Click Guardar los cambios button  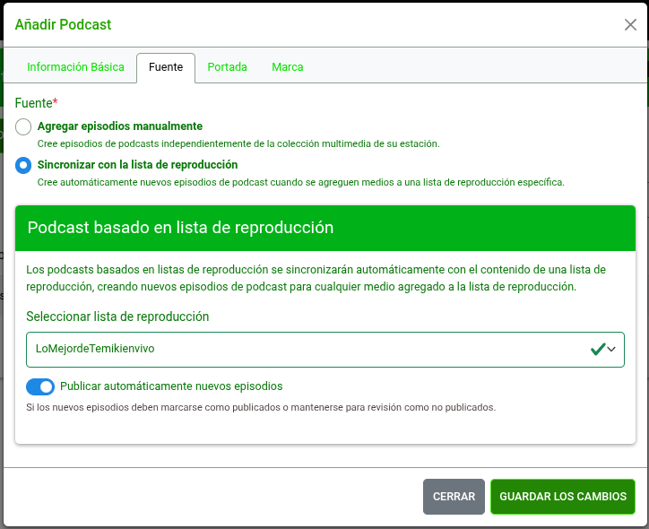pyautogui.click(x=563, y=497)
